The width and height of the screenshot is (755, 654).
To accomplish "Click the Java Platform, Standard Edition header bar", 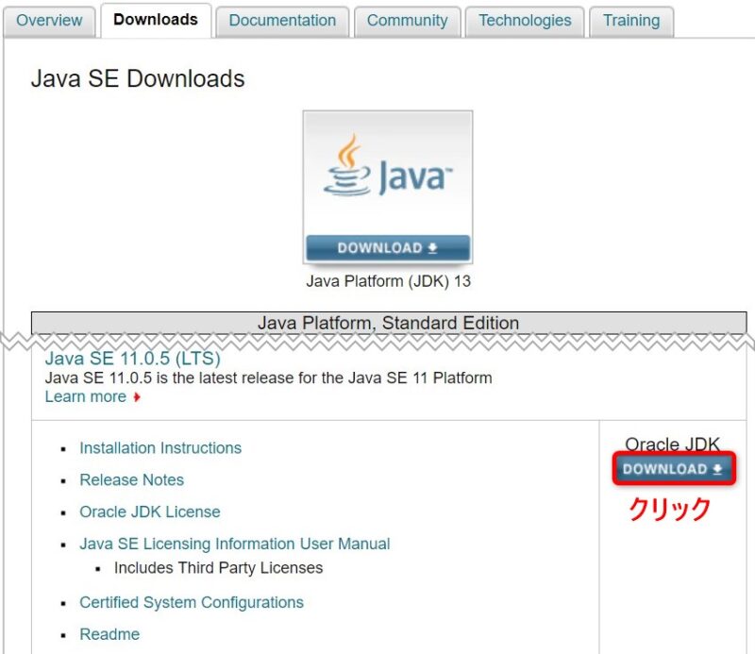I will point(389,323).
